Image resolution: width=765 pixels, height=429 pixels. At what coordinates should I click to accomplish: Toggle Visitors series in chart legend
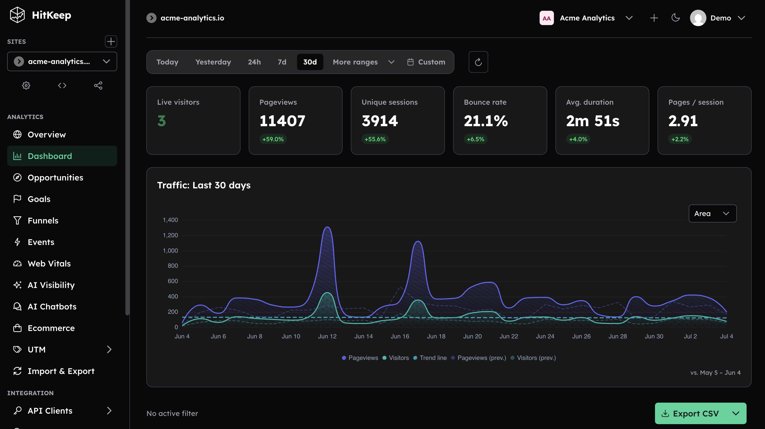(x=396, y=358)
